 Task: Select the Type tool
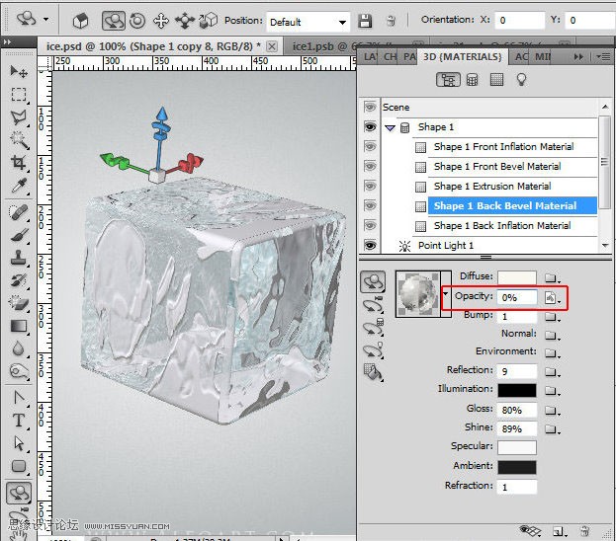(19, 421)
